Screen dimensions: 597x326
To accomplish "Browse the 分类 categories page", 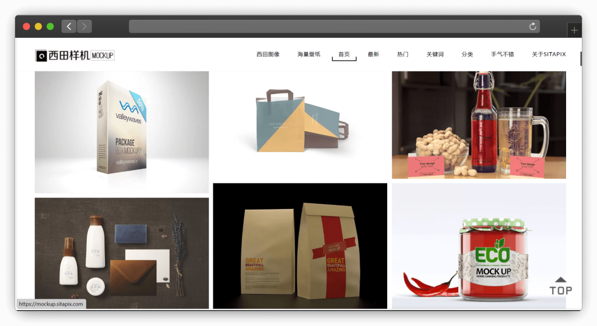I will pos(467,54).
